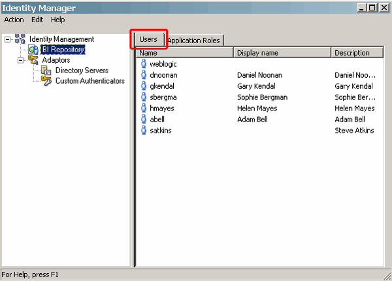Click the user icon beside sbergma

coord(144,97)
